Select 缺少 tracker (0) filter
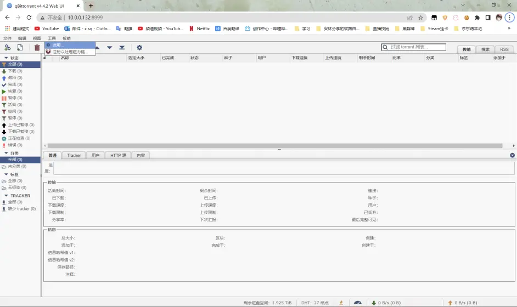The height and width of the screenshot is (307, 517). click(x=20, y=209)
